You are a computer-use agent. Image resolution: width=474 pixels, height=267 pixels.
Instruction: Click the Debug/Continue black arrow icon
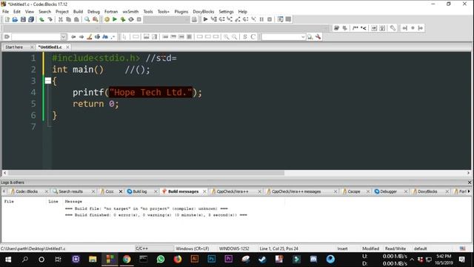[x=206, y=19]
